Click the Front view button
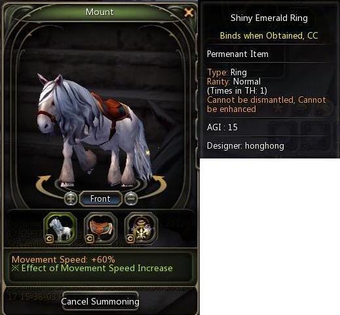 tap(100, 198)
